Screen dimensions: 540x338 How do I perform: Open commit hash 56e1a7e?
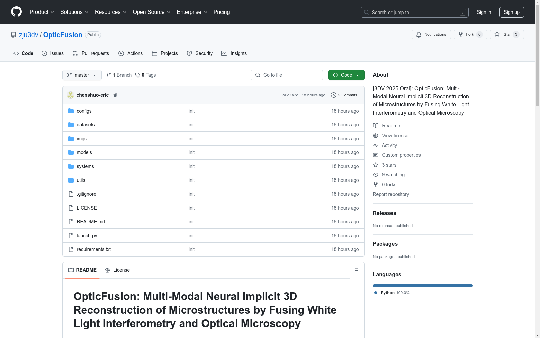tap(290, 95)
